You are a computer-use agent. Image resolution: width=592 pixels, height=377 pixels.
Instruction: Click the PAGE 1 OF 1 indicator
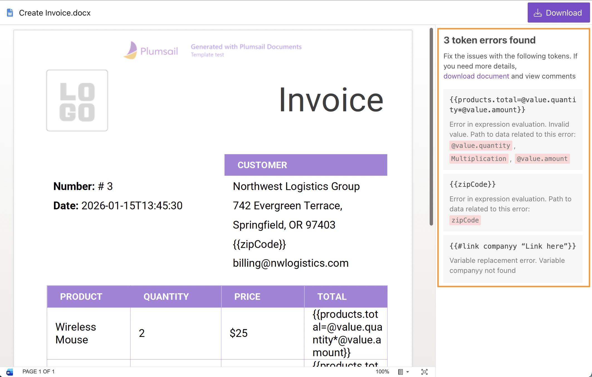pyautogui.click(x=38, y=372)
